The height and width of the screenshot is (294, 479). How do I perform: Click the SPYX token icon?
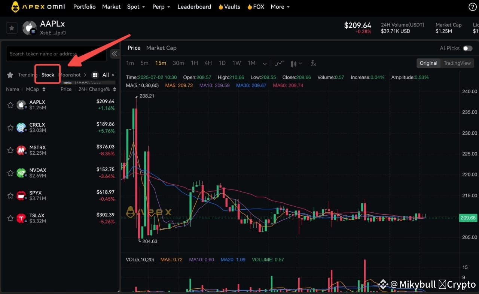tap(21, 196)
